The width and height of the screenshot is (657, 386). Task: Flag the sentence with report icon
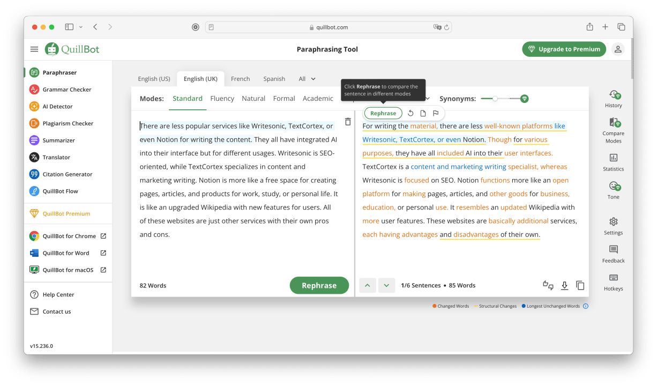tap(436, 113)
